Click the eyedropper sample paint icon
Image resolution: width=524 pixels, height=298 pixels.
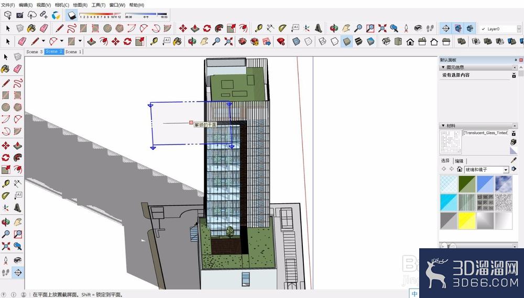point(514,160)
